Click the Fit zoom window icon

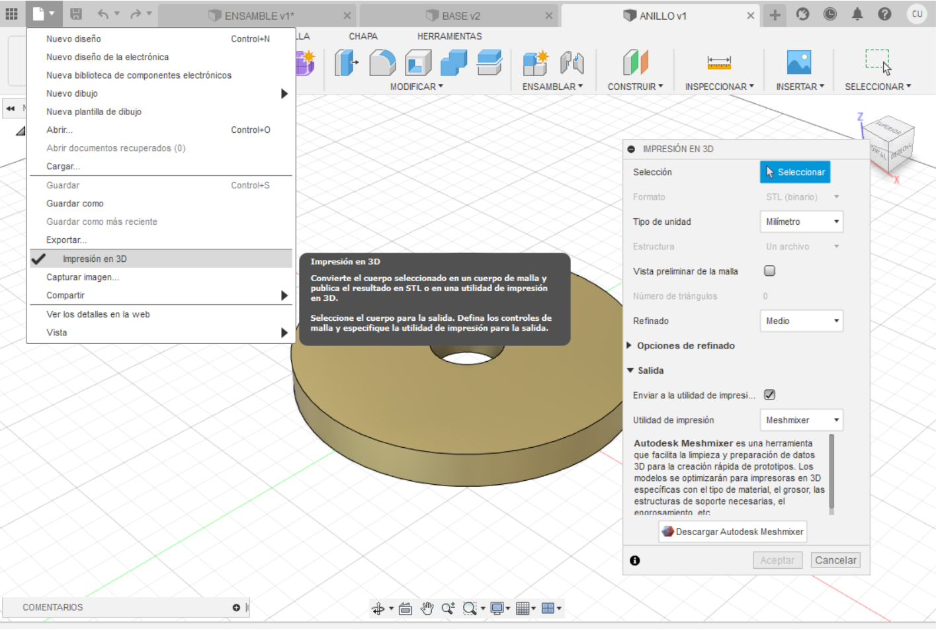[470, 608]
